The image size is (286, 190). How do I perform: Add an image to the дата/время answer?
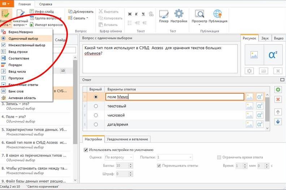[249, 124]
